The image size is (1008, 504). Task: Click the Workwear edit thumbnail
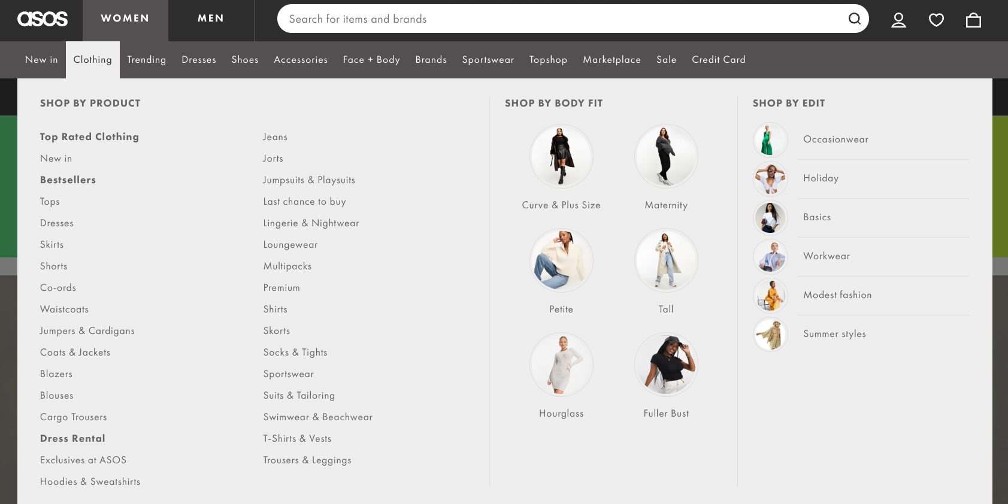(x=770, y=256)
